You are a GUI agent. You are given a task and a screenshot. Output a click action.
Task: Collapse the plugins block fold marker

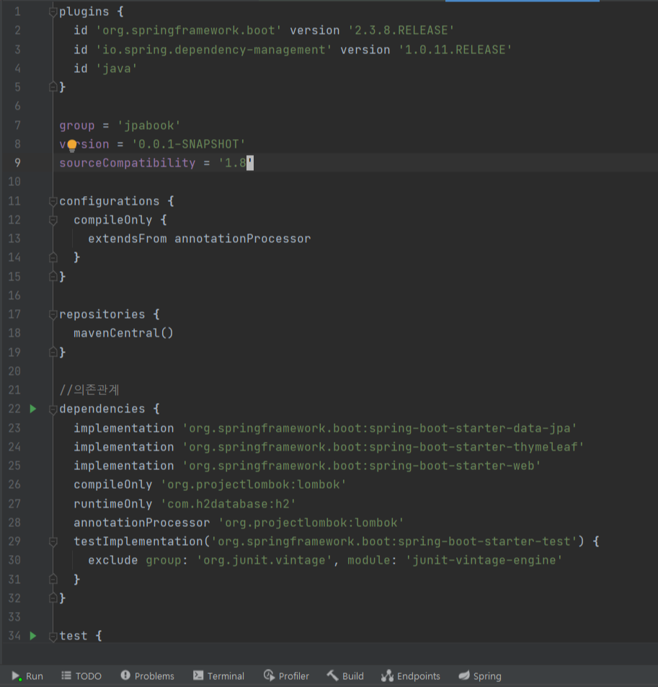pos(53,12)
